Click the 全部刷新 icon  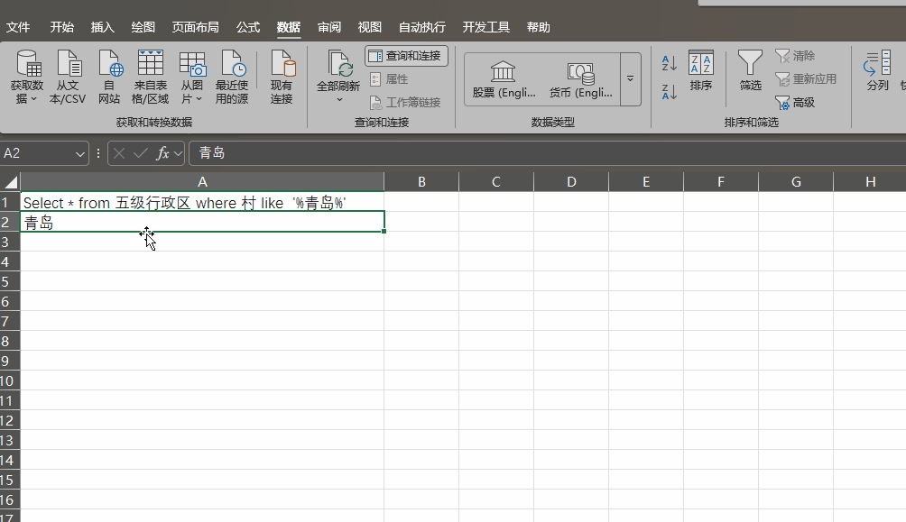coord(338,63)
